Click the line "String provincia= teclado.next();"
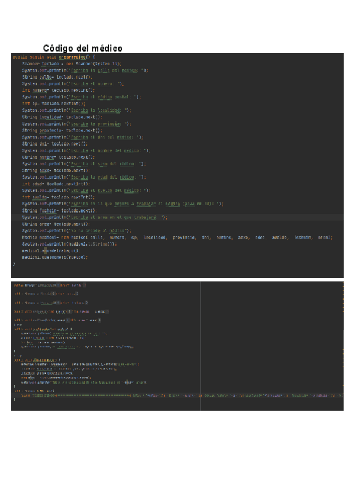Image resolution: width=355 pixels, height=502 pixels. point(63,131)
